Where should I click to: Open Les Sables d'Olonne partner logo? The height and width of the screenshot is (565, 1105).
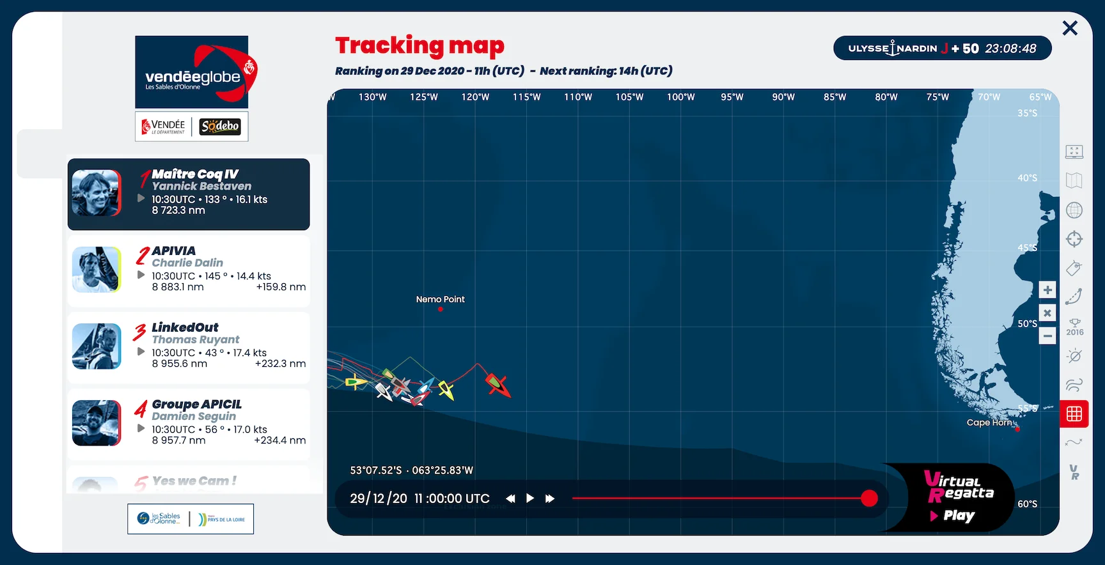coord(159,518)
